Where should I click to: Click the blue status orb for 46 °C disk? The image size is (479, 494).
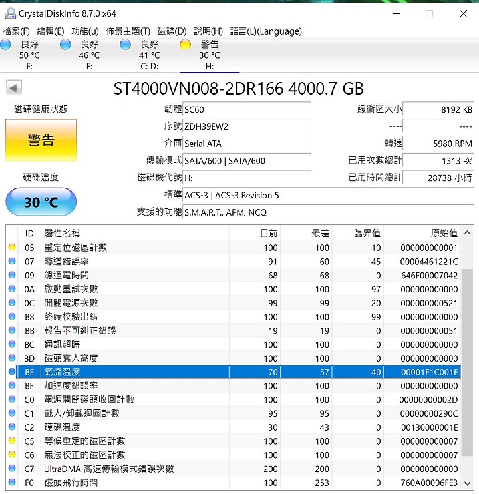(x=65, y=45)
